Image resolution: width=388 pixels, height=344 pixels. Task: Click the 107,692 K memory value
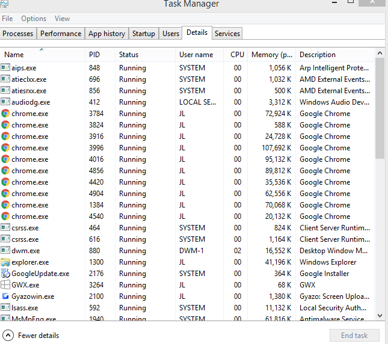pos(277,147)
